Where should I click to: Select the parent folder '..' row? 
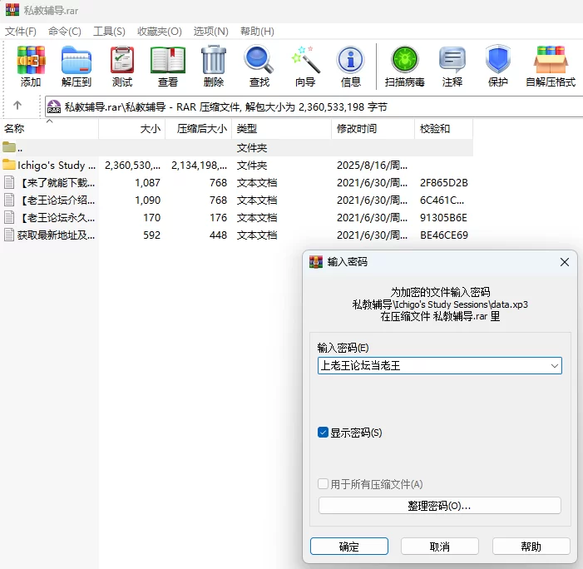pos(236,147)
